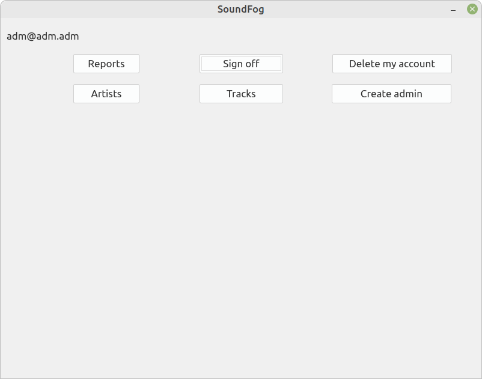
Task: Click the SoundFog title bar text
Action: (240, 9)
